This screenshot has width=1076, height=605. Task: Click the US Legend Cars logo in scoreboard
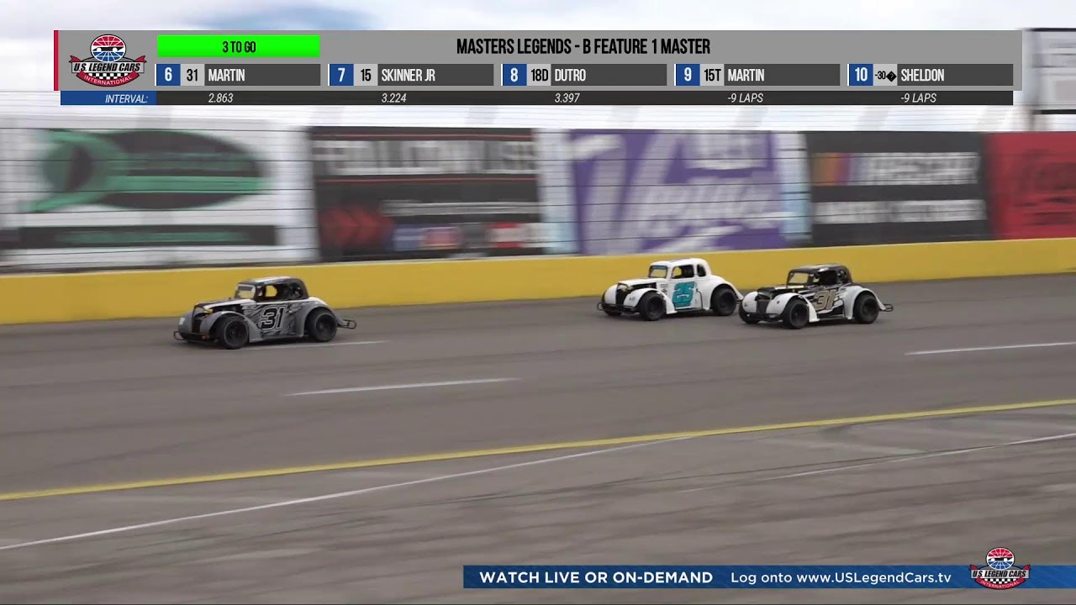point(108,60)
